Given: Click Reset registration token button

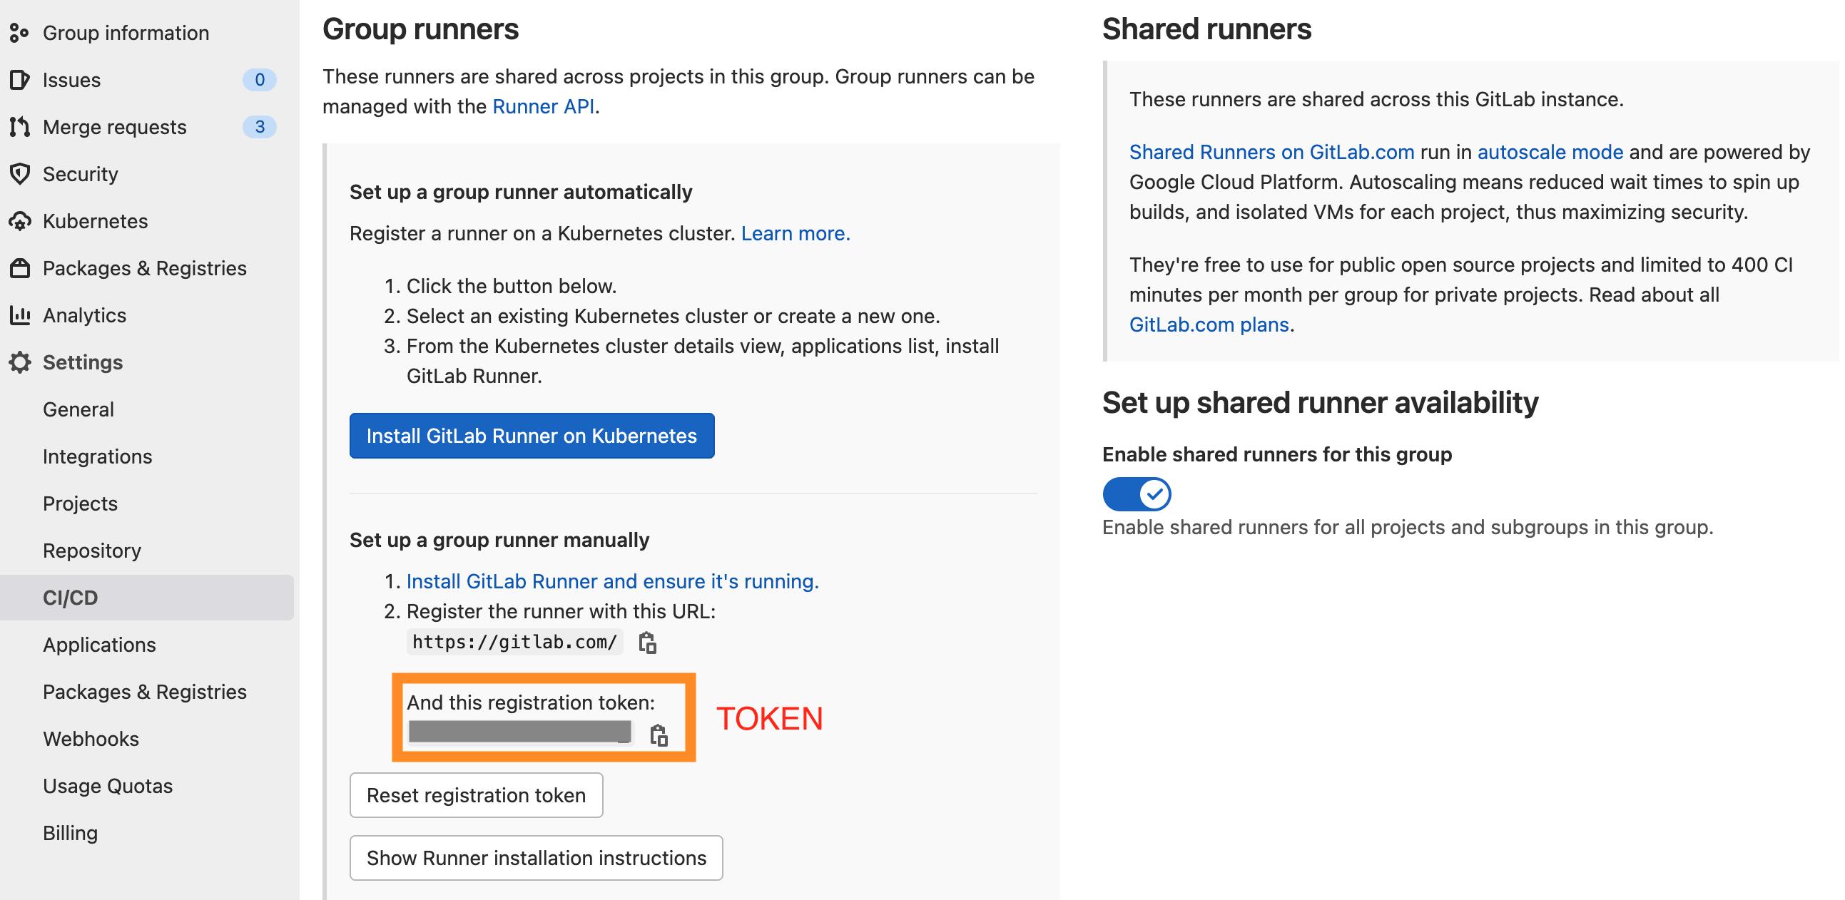Looking at the screenshot, I should coord(476,794).
